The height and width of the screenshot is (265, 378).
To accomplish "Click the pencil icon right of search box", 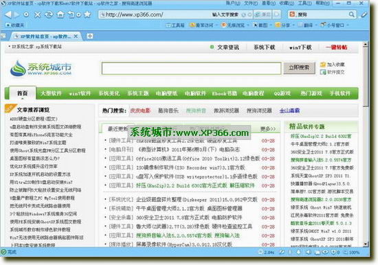I will [364, 14].
